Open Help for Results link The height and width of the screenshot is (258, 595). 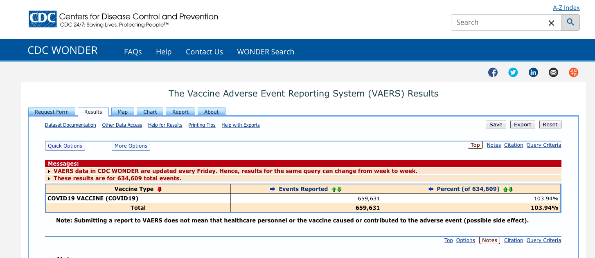(165, 125)
